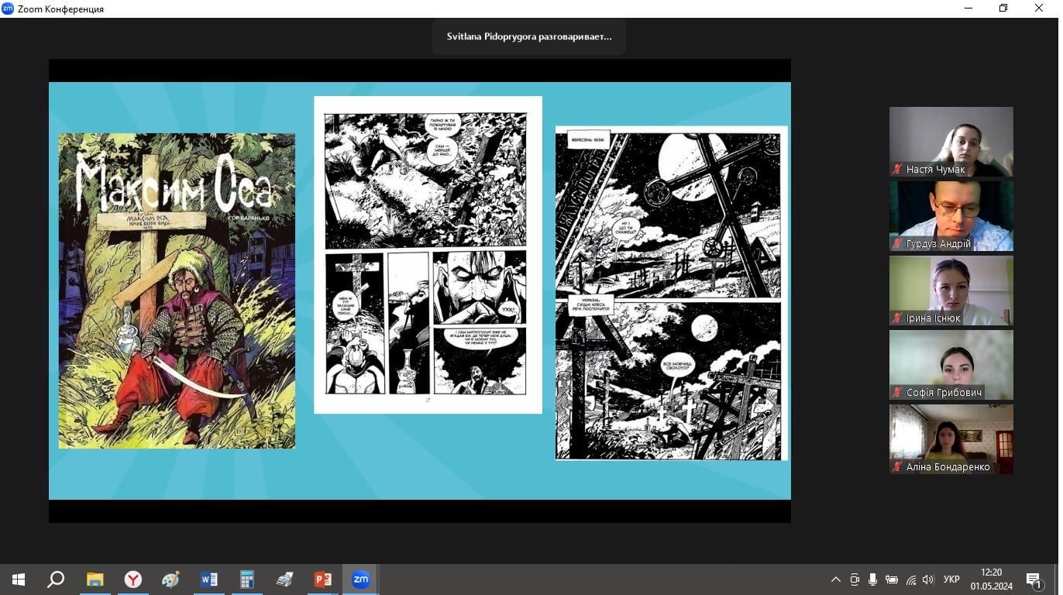Open the clock showing 12:20 01.05.2024
1063x595 pixels.
click(x=991, y=580)
